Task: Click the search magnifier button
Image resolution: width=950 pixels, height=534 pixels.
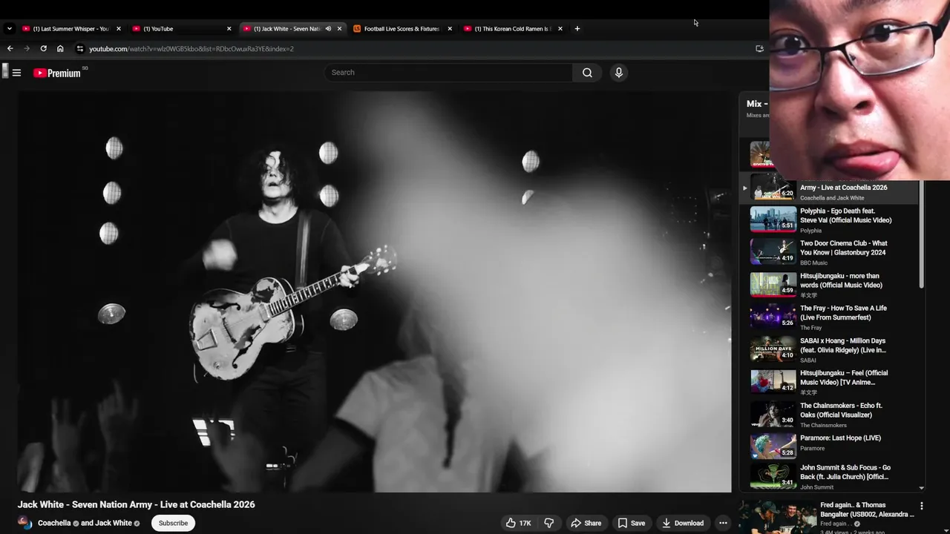Action: click(x=587, y=73)
